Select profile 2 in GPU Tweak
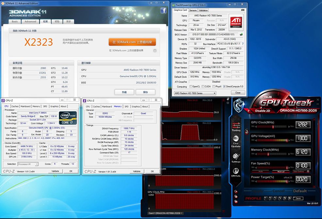 pos(270,198)
